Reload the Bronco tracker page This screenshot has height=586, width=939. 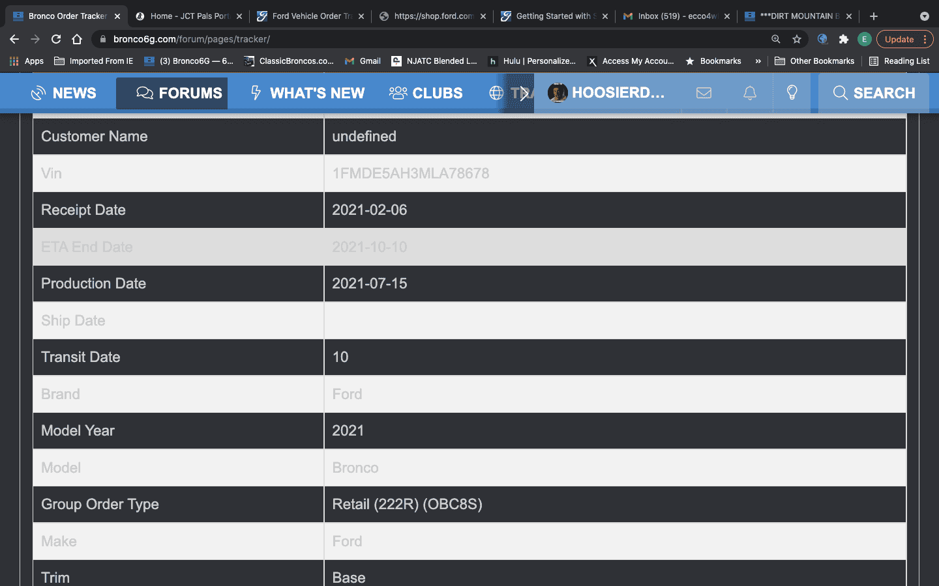point(56,39)
